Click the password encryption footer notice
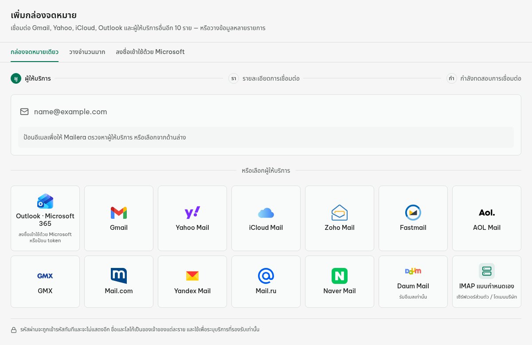 [140, 330]
